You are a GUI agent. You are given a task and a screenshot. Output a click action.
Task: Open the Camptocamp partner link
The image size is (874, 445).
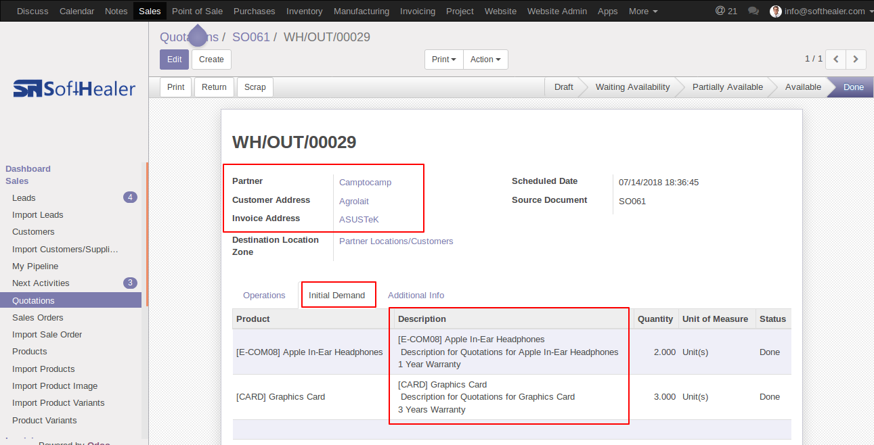click(366, 182)
